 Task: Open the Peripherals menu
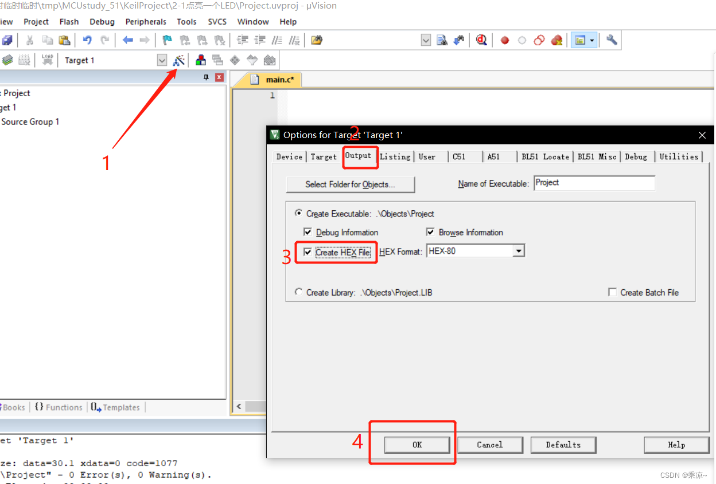click(146, 22)
